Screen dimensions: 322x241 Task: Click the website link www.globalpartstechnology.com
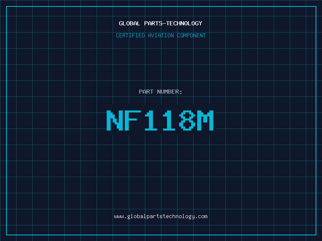coord(161,216)
